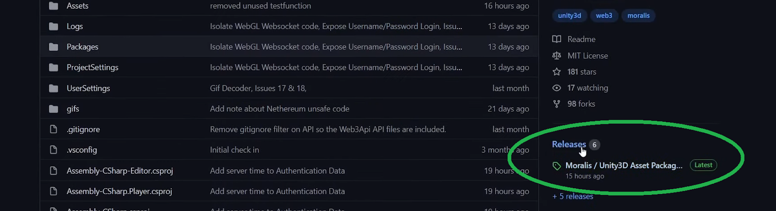Image resolution: width=776 pixels, height=211 pixels.
Task: Click the Logs folder icon
Action: pyautogui.click(x=53, y=26)
